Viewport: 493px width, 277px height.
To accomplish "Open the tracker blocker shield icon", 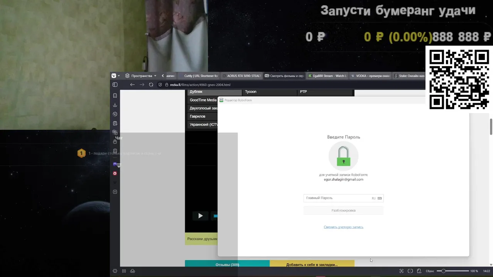I will coord(160,85).
